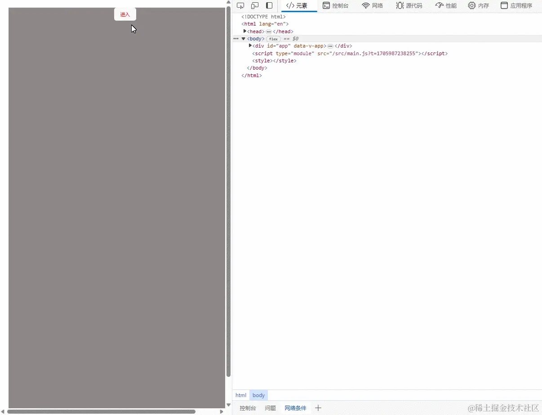
Task: Open the 内存 (Memory) panel
Action: pyautogui.click(x=479, y=6)
